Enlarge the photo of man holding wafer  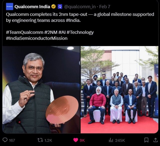coord(41,90)
